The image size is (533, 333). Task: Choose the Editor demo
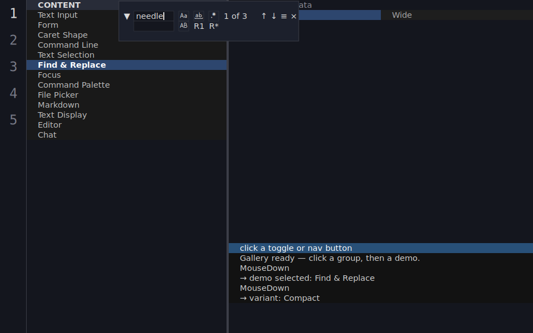(x=127, y=125)
